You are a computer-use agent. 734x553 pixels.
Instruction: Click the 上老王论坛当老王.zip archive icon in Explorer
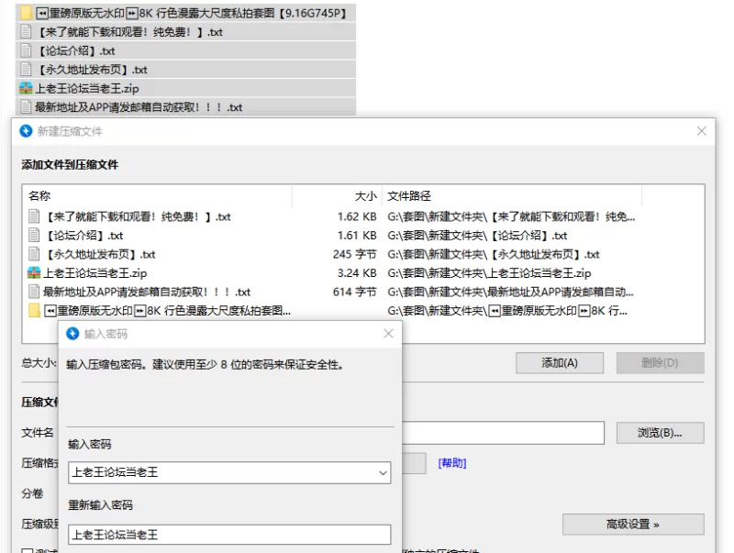pyautogui.click(x=26, y=89)
